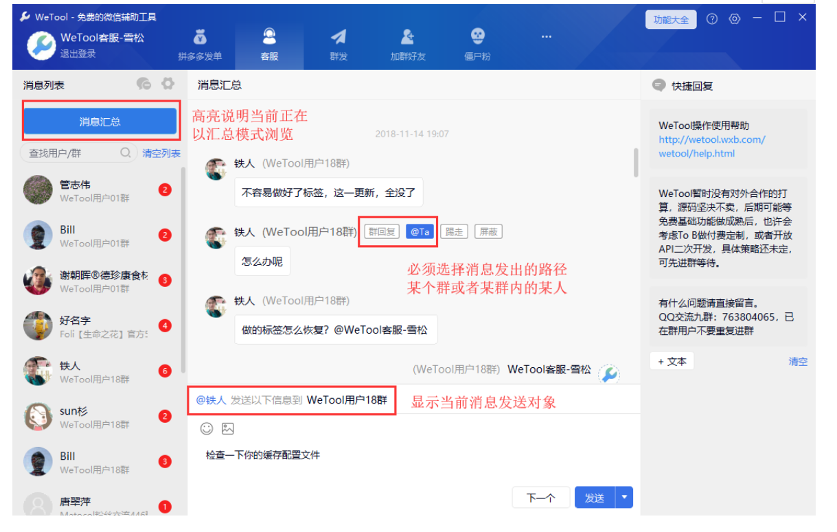837x532 pixels.
Task: Select Bill in WeTool用户01群
Action: click(x=100, y=235)
